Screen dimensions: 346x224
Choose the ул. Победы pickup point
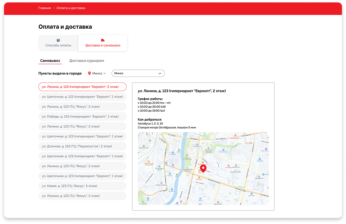click(x=82, y=116)
